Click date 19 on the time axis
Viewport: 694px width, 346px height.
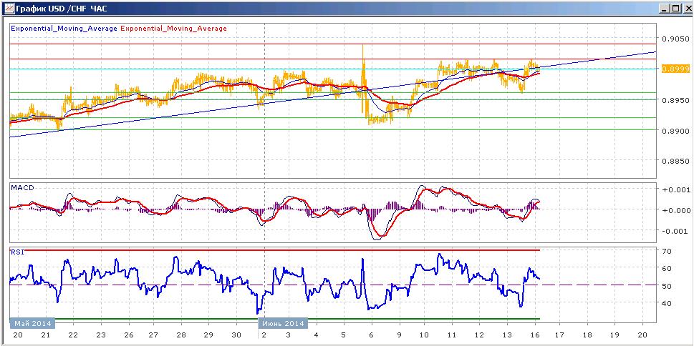click(x=616, y=335)
